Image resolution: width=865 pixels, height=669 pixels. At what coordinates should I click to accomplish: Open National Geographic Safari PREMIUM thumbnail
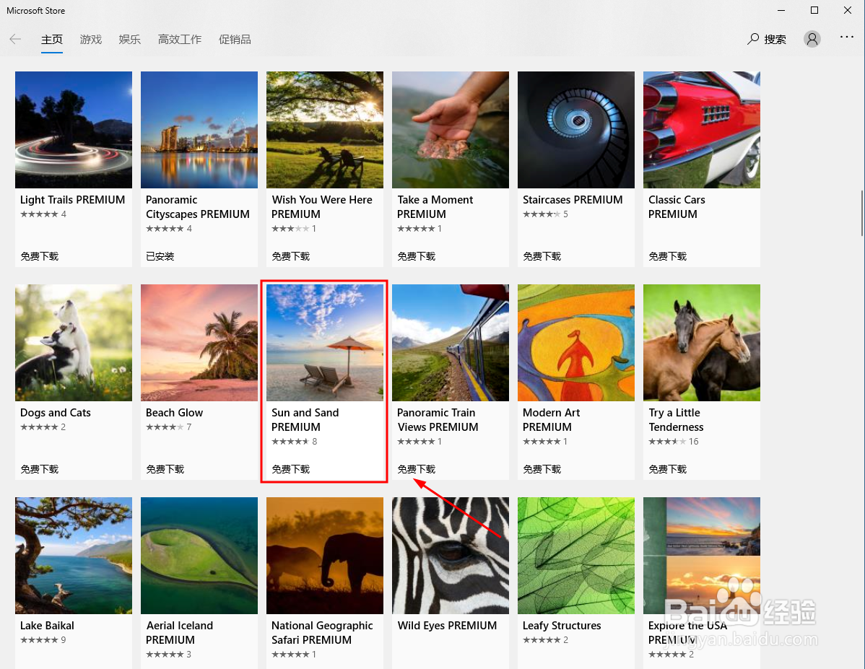pyautogui.click(x=324, y=555)
